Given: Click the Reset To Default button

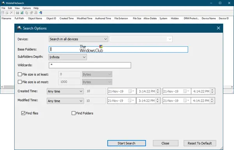Looking at the screenshot, I should tap(200, 143).
